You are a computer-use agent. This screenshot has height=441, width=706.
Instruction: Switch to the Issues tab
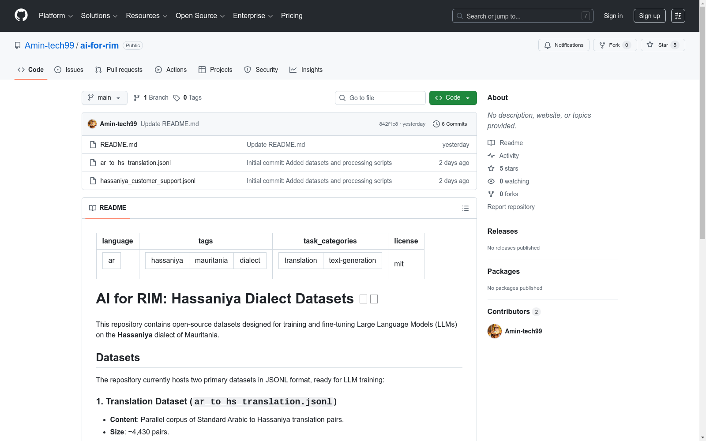[x=69, y=70]
